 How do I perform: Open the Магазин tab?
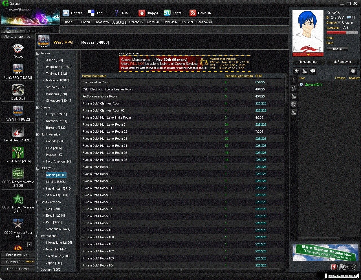[x=153, y=22]
